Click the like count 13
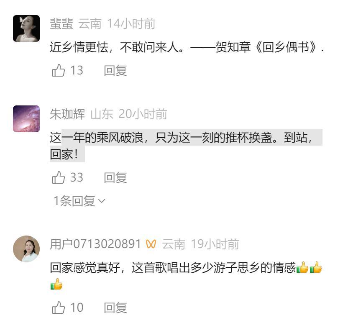Image resolution: width=348 pixels, height=328 pixels. pos(77,71)
